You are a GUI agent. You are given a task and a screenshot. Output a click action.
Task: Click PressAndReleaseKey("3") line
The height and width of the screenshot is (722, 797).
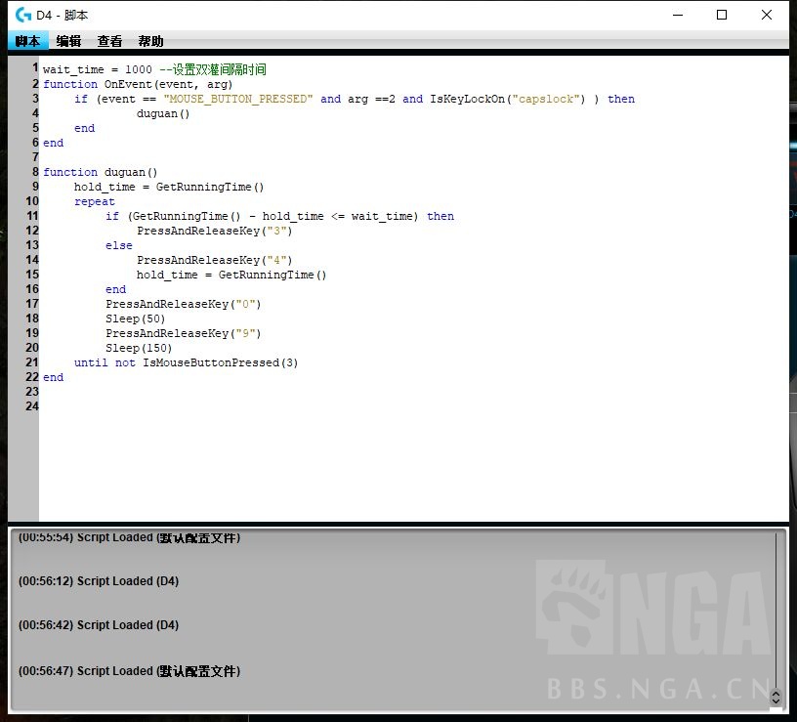click(x=215, y=231)
